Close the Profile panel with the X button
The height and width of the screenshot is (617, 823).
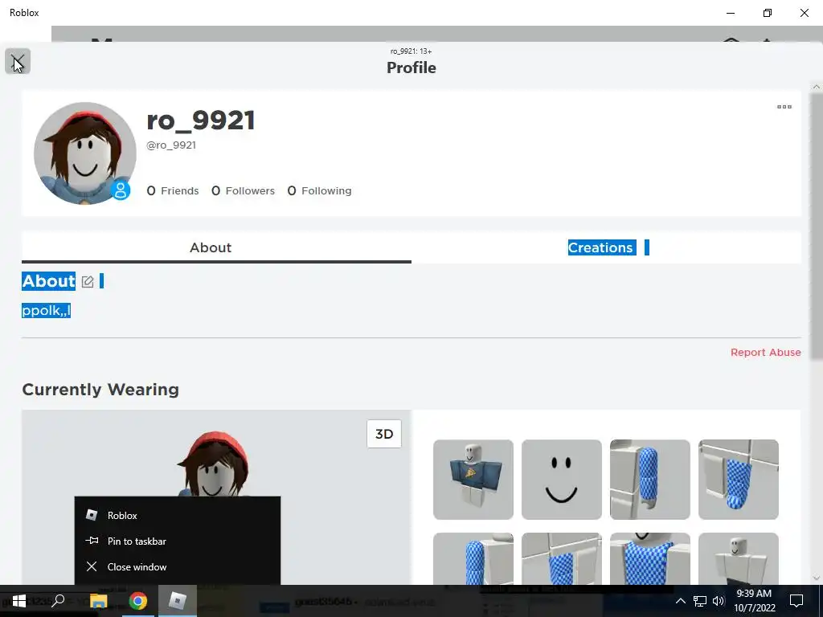[18, 61]
